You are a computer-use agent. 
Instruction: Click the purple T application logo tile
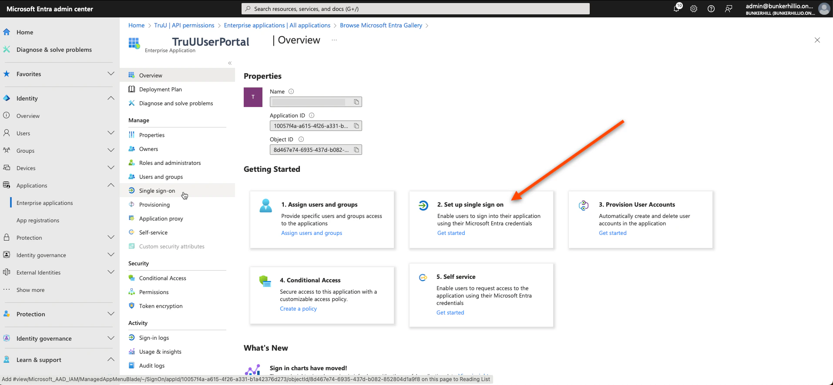pos(253,97)
